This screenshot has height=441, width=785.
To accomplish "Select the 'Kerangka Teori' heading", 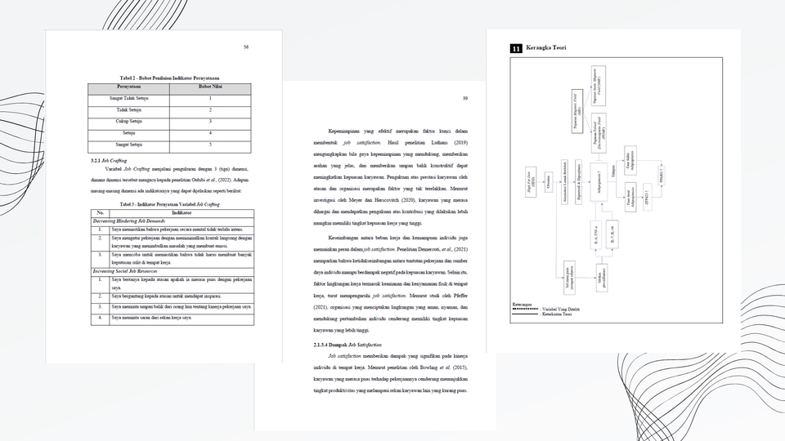I will point(546,48).
